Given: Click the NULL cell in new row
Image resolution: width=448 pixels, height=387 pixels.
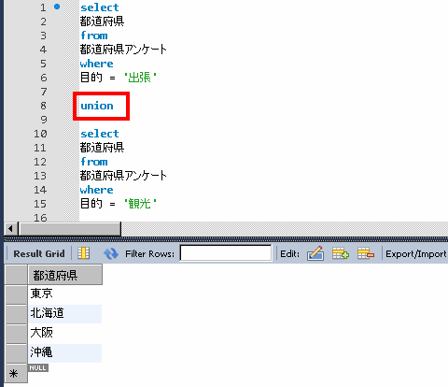Looking at the screenshot, I should tap(38, 368).
